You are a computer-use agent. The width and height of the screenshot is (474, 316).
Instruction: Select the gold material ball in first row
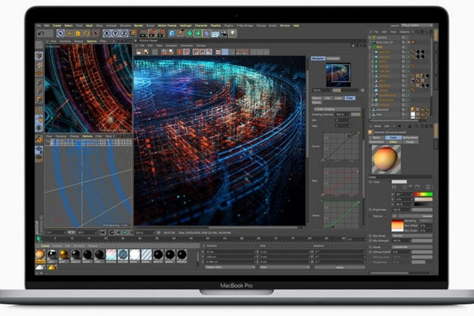coord(64,254)
